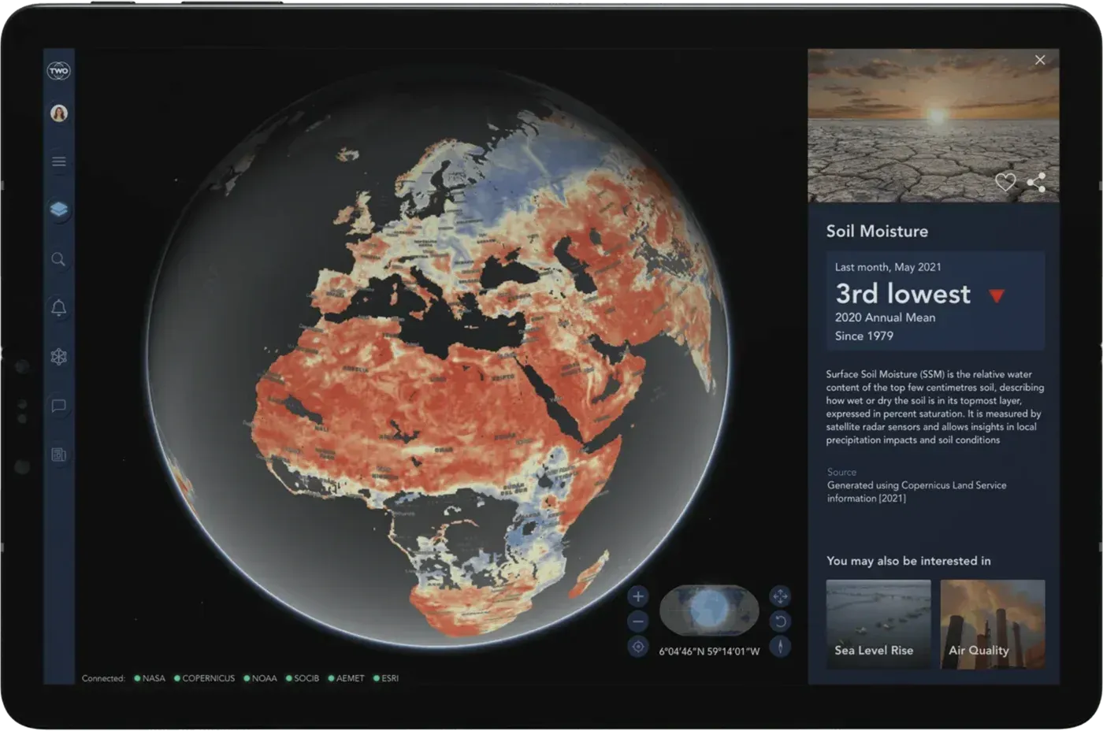Click the coordinates readout 6°04'46"N 59°14'01"W
This screenshot has height=731, width=1103.
pyautogui.click(x=709, y=651)
